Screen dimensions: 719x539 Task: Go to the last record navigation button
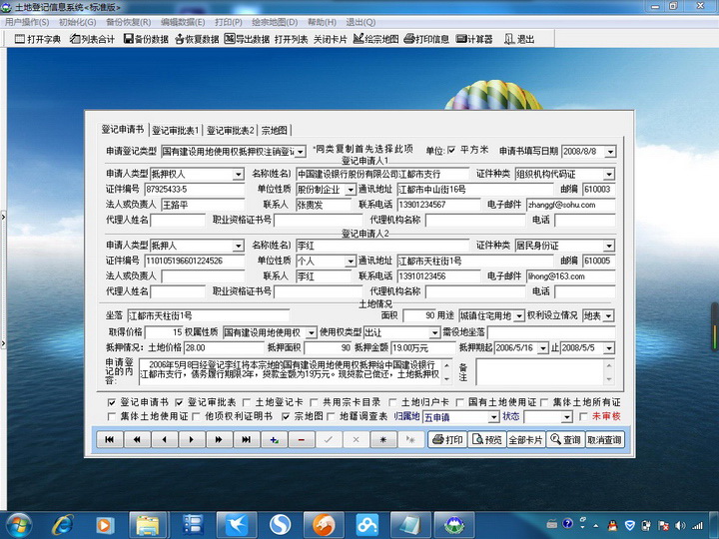click(247, 440)
